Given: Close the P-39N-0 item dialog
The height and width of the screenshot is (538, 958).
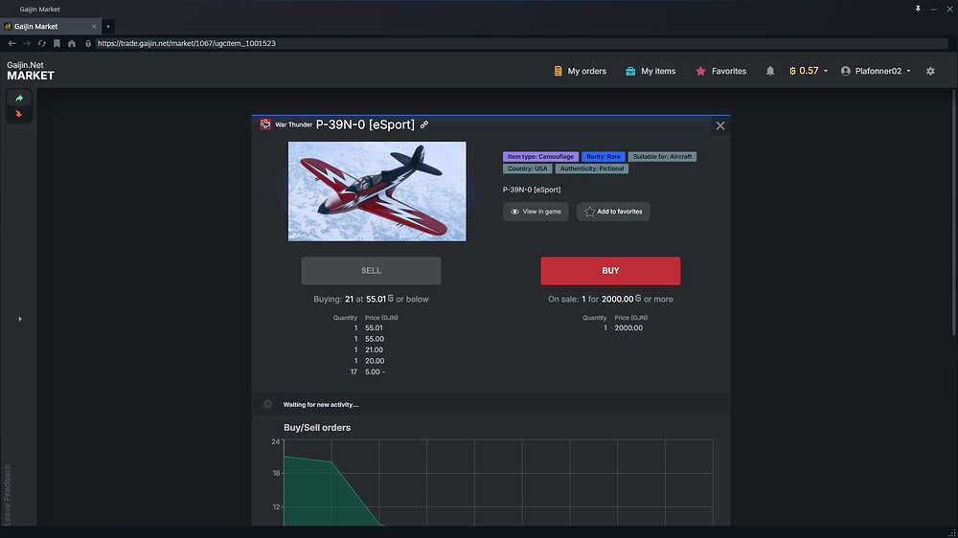Looking at the screenshot, I should [x=720, y=125].
